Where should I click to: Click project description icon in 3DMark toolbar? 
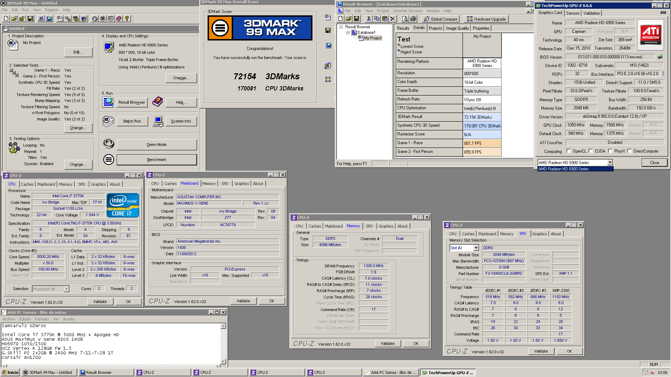tap(60, 19)
